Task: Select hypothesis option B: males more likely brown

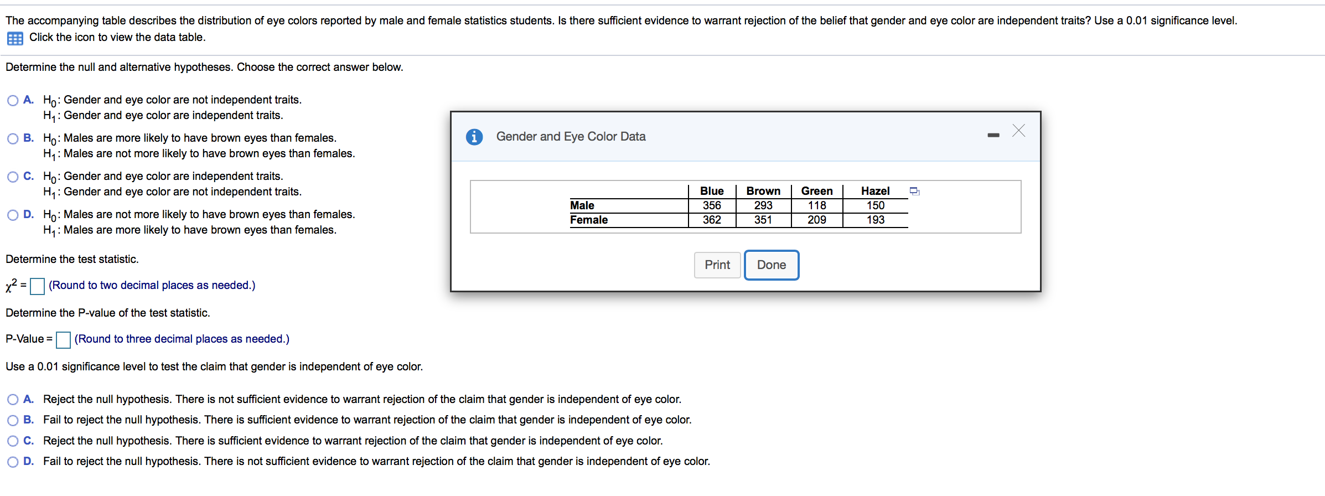Action: point(13,138)
